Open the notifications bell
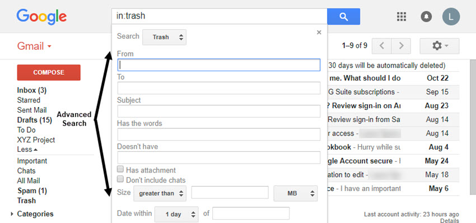 click(426, 16)
